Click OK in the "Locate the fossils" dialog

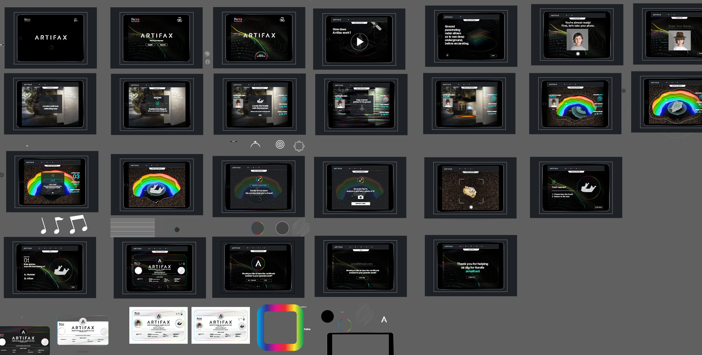pyautogui.click(x=260, y=115)
